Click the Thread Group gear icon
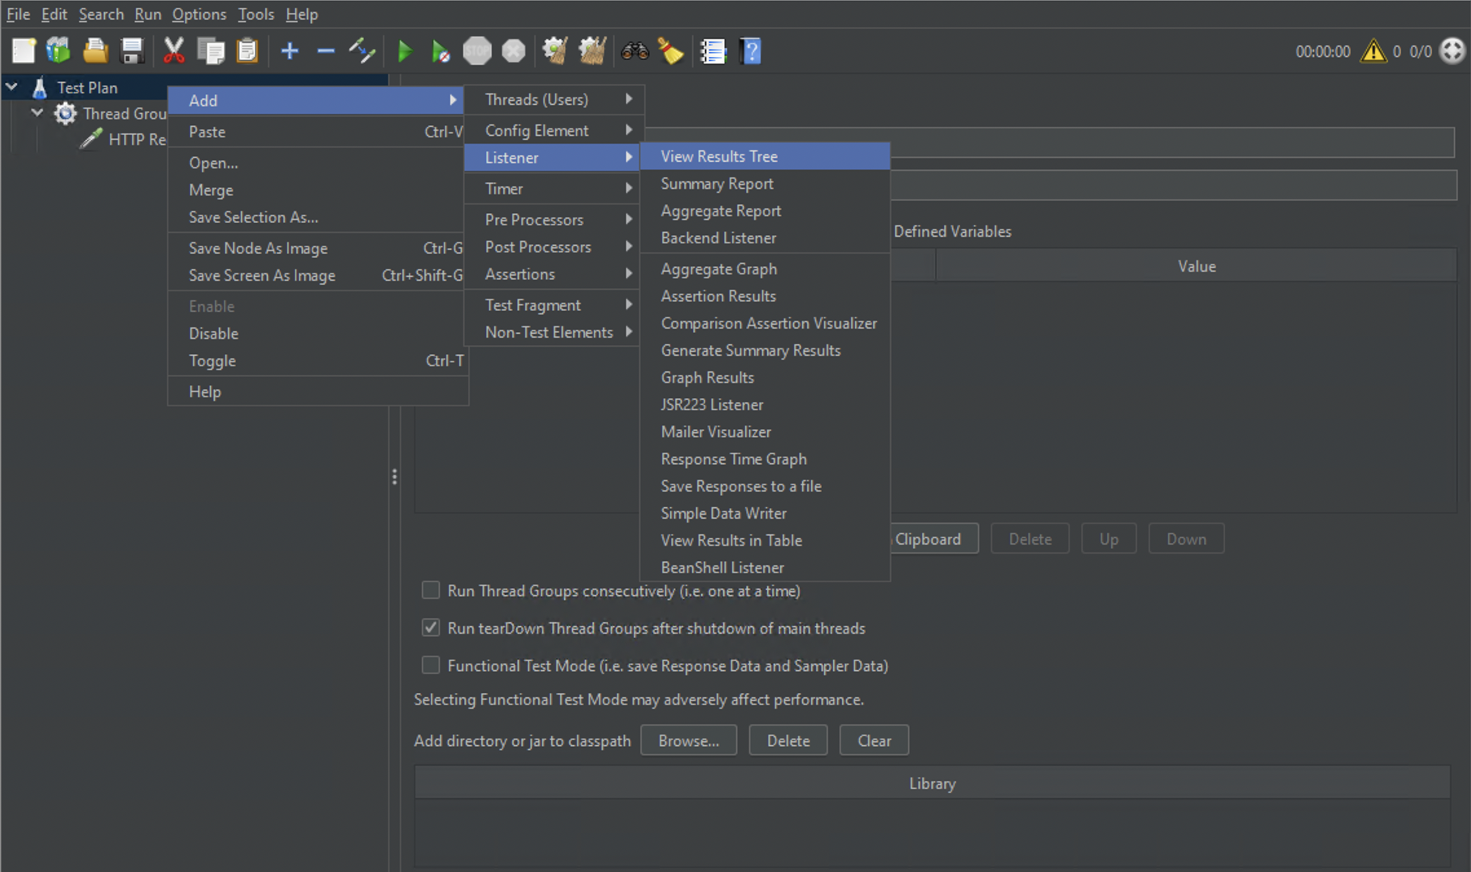Image resolution: width=1471 pixels, height=872 pixels. pos(65,114)
